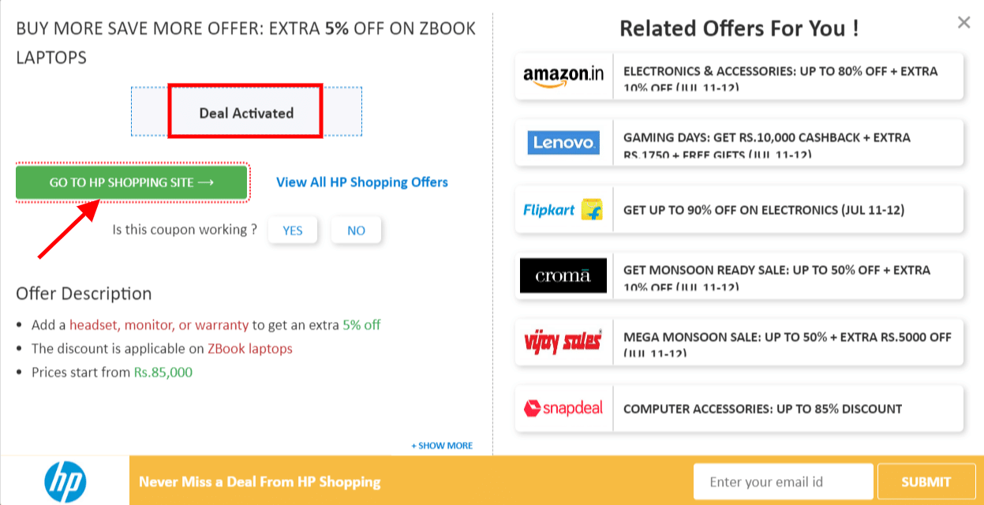Image resolution: width=984 pixels, height=505 pixels.
Task: Open Snapdeal computer accessories discount offer
Action: tap(762, 409)
